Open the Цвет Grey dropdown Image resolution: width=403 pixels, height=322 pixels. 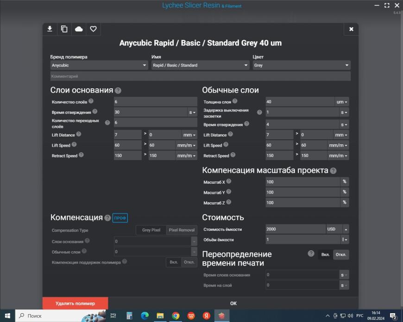click(x=302, y=65)
